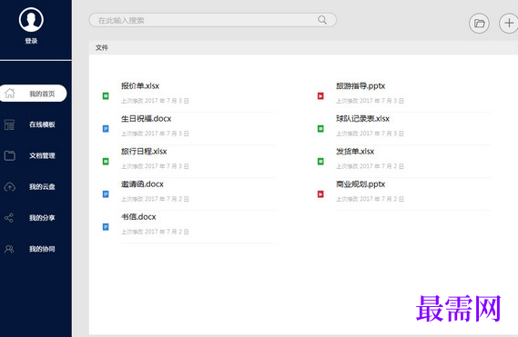Click the red presentation icon of 商业规划.pptx
Screen dimensions: 518x337
[x=320, y=193]
